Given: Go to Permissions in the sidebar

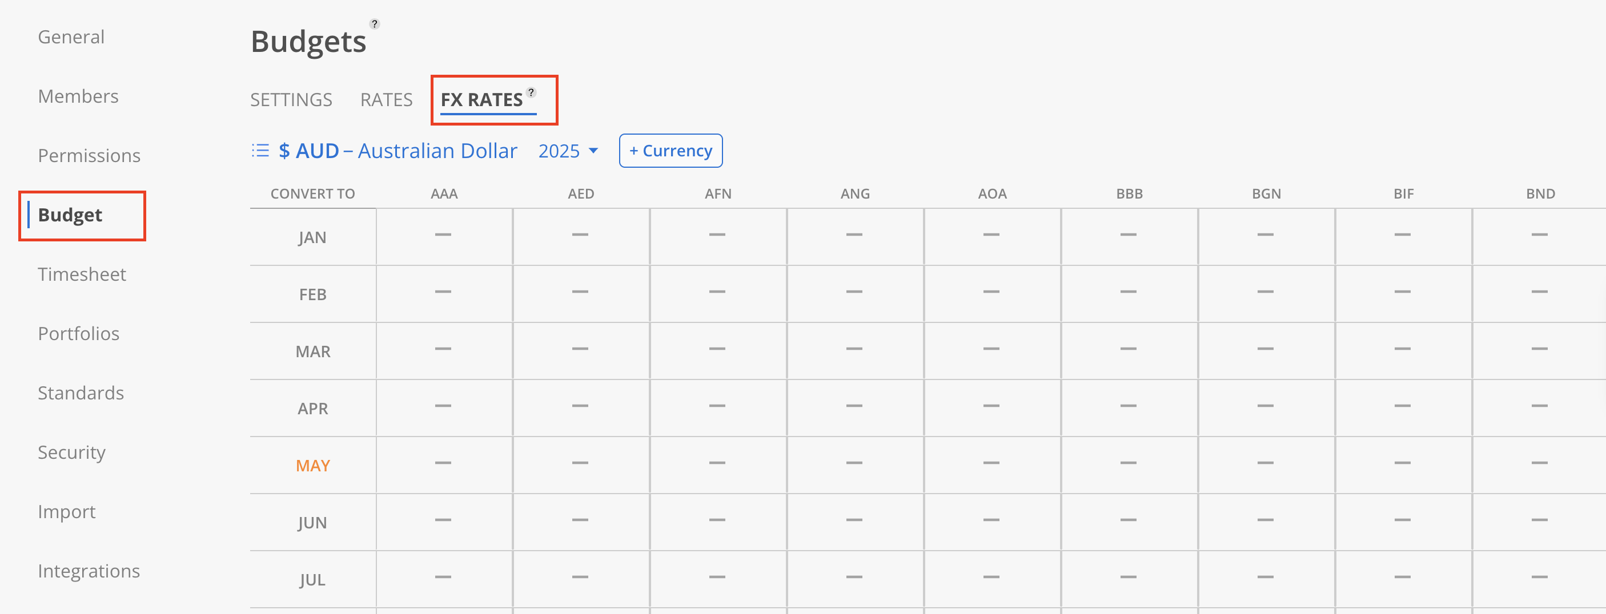Looking at the screenshot, I should point(89,156).
